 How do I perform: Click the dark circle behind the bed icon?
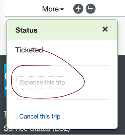[x=91, y=9]
